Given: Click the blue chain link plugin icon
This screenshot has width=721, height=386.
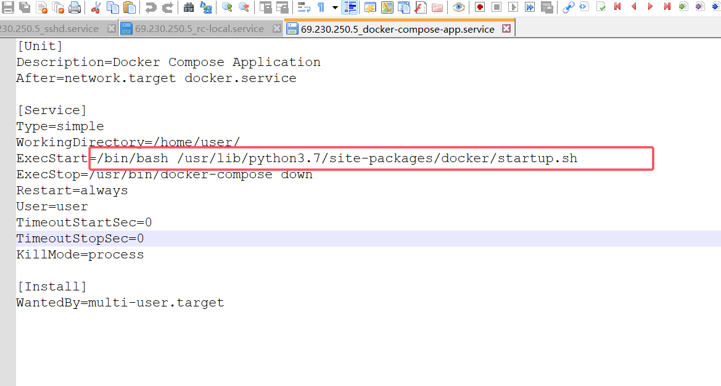Looking at the screenshot, I should click(568, 7).
